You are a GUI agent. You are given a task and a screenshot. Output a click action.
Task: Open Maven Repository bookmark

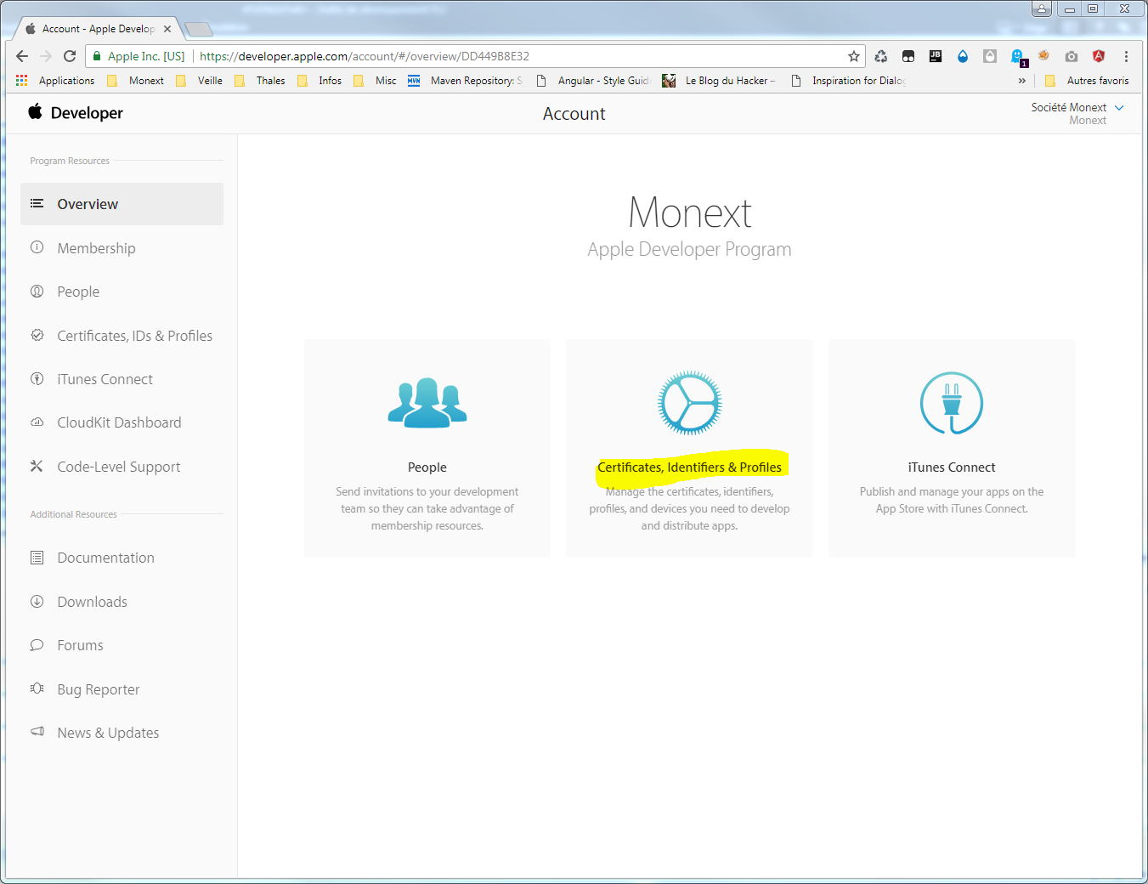click(465, 81)
